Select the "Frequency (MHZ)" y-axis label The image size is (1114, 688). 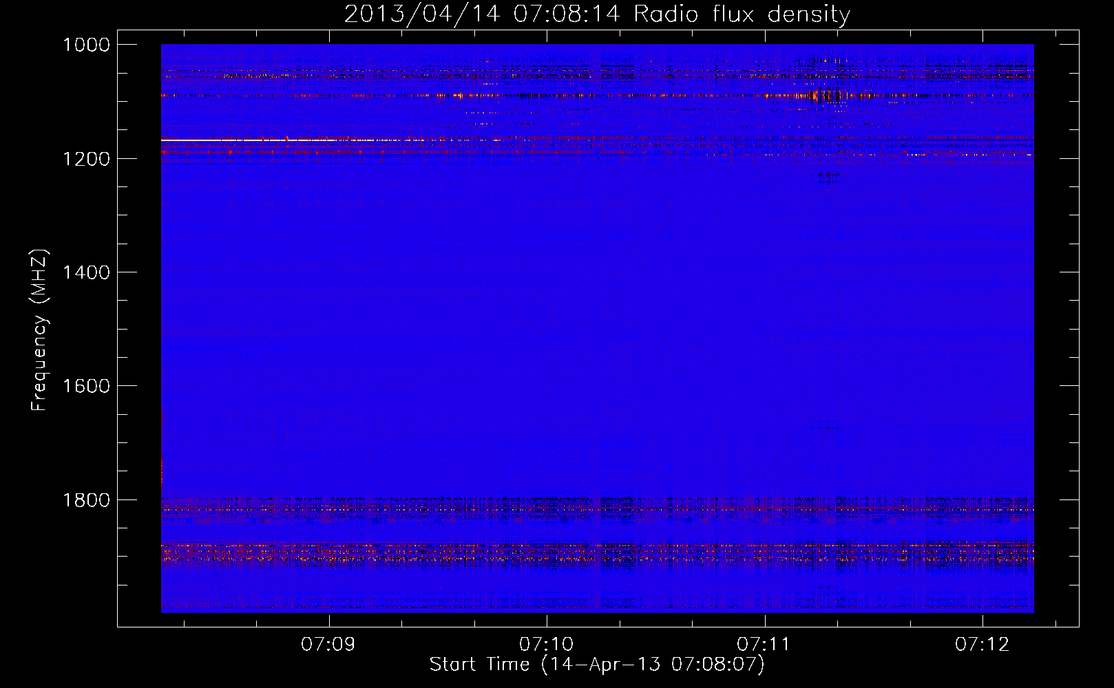(40, 330)
